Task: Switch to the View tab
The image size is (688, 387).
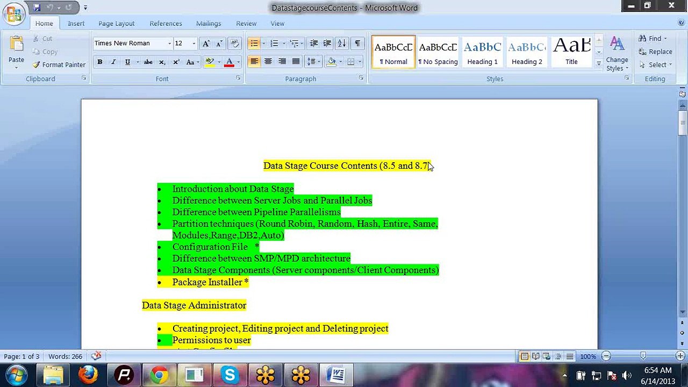Action: pyautogui.click(x=277, y=24)
